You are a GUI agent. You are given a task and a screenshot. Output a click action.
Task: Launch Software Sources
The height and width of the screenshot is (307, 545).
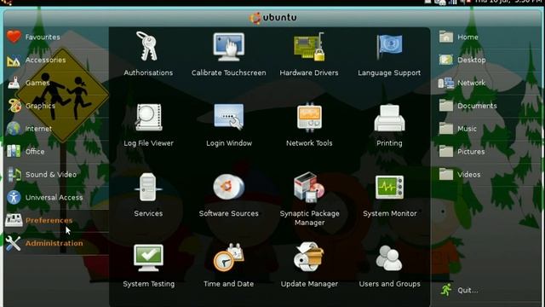click(x=229, y=188)
